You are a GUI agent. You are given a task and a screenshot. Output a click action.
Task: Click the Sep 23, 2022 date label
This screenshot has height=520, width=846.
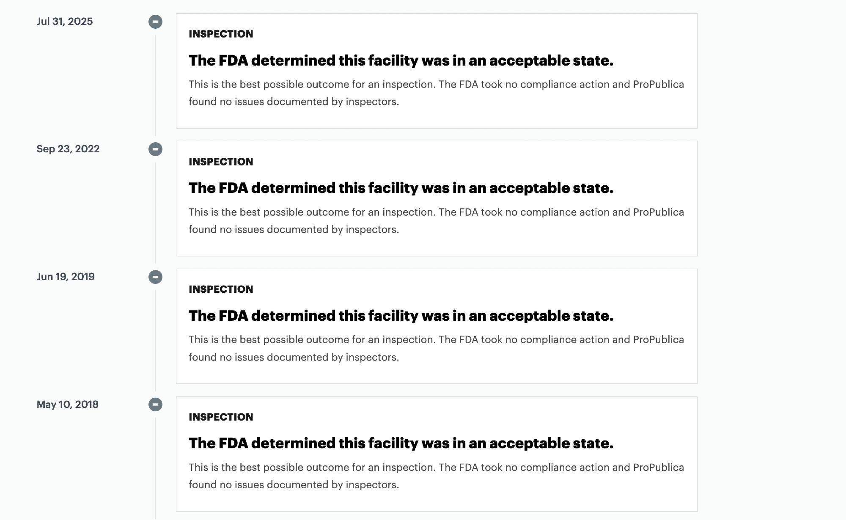(x=68, y=149)
